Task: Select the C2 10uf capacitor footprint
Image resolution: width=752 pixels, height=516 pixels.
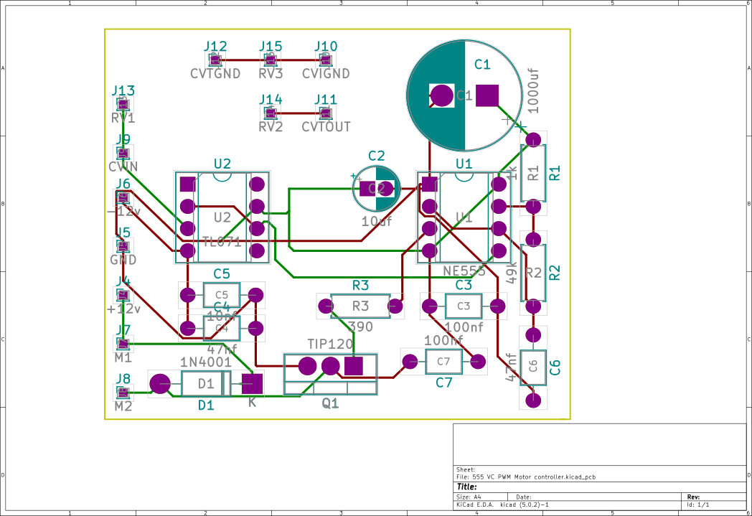Action: click(x=376, y=189)
